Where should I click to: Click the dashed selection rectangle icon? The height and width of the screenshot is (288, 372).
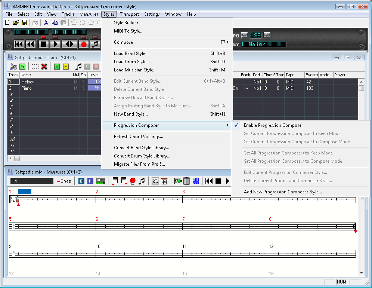coord(35,67)
